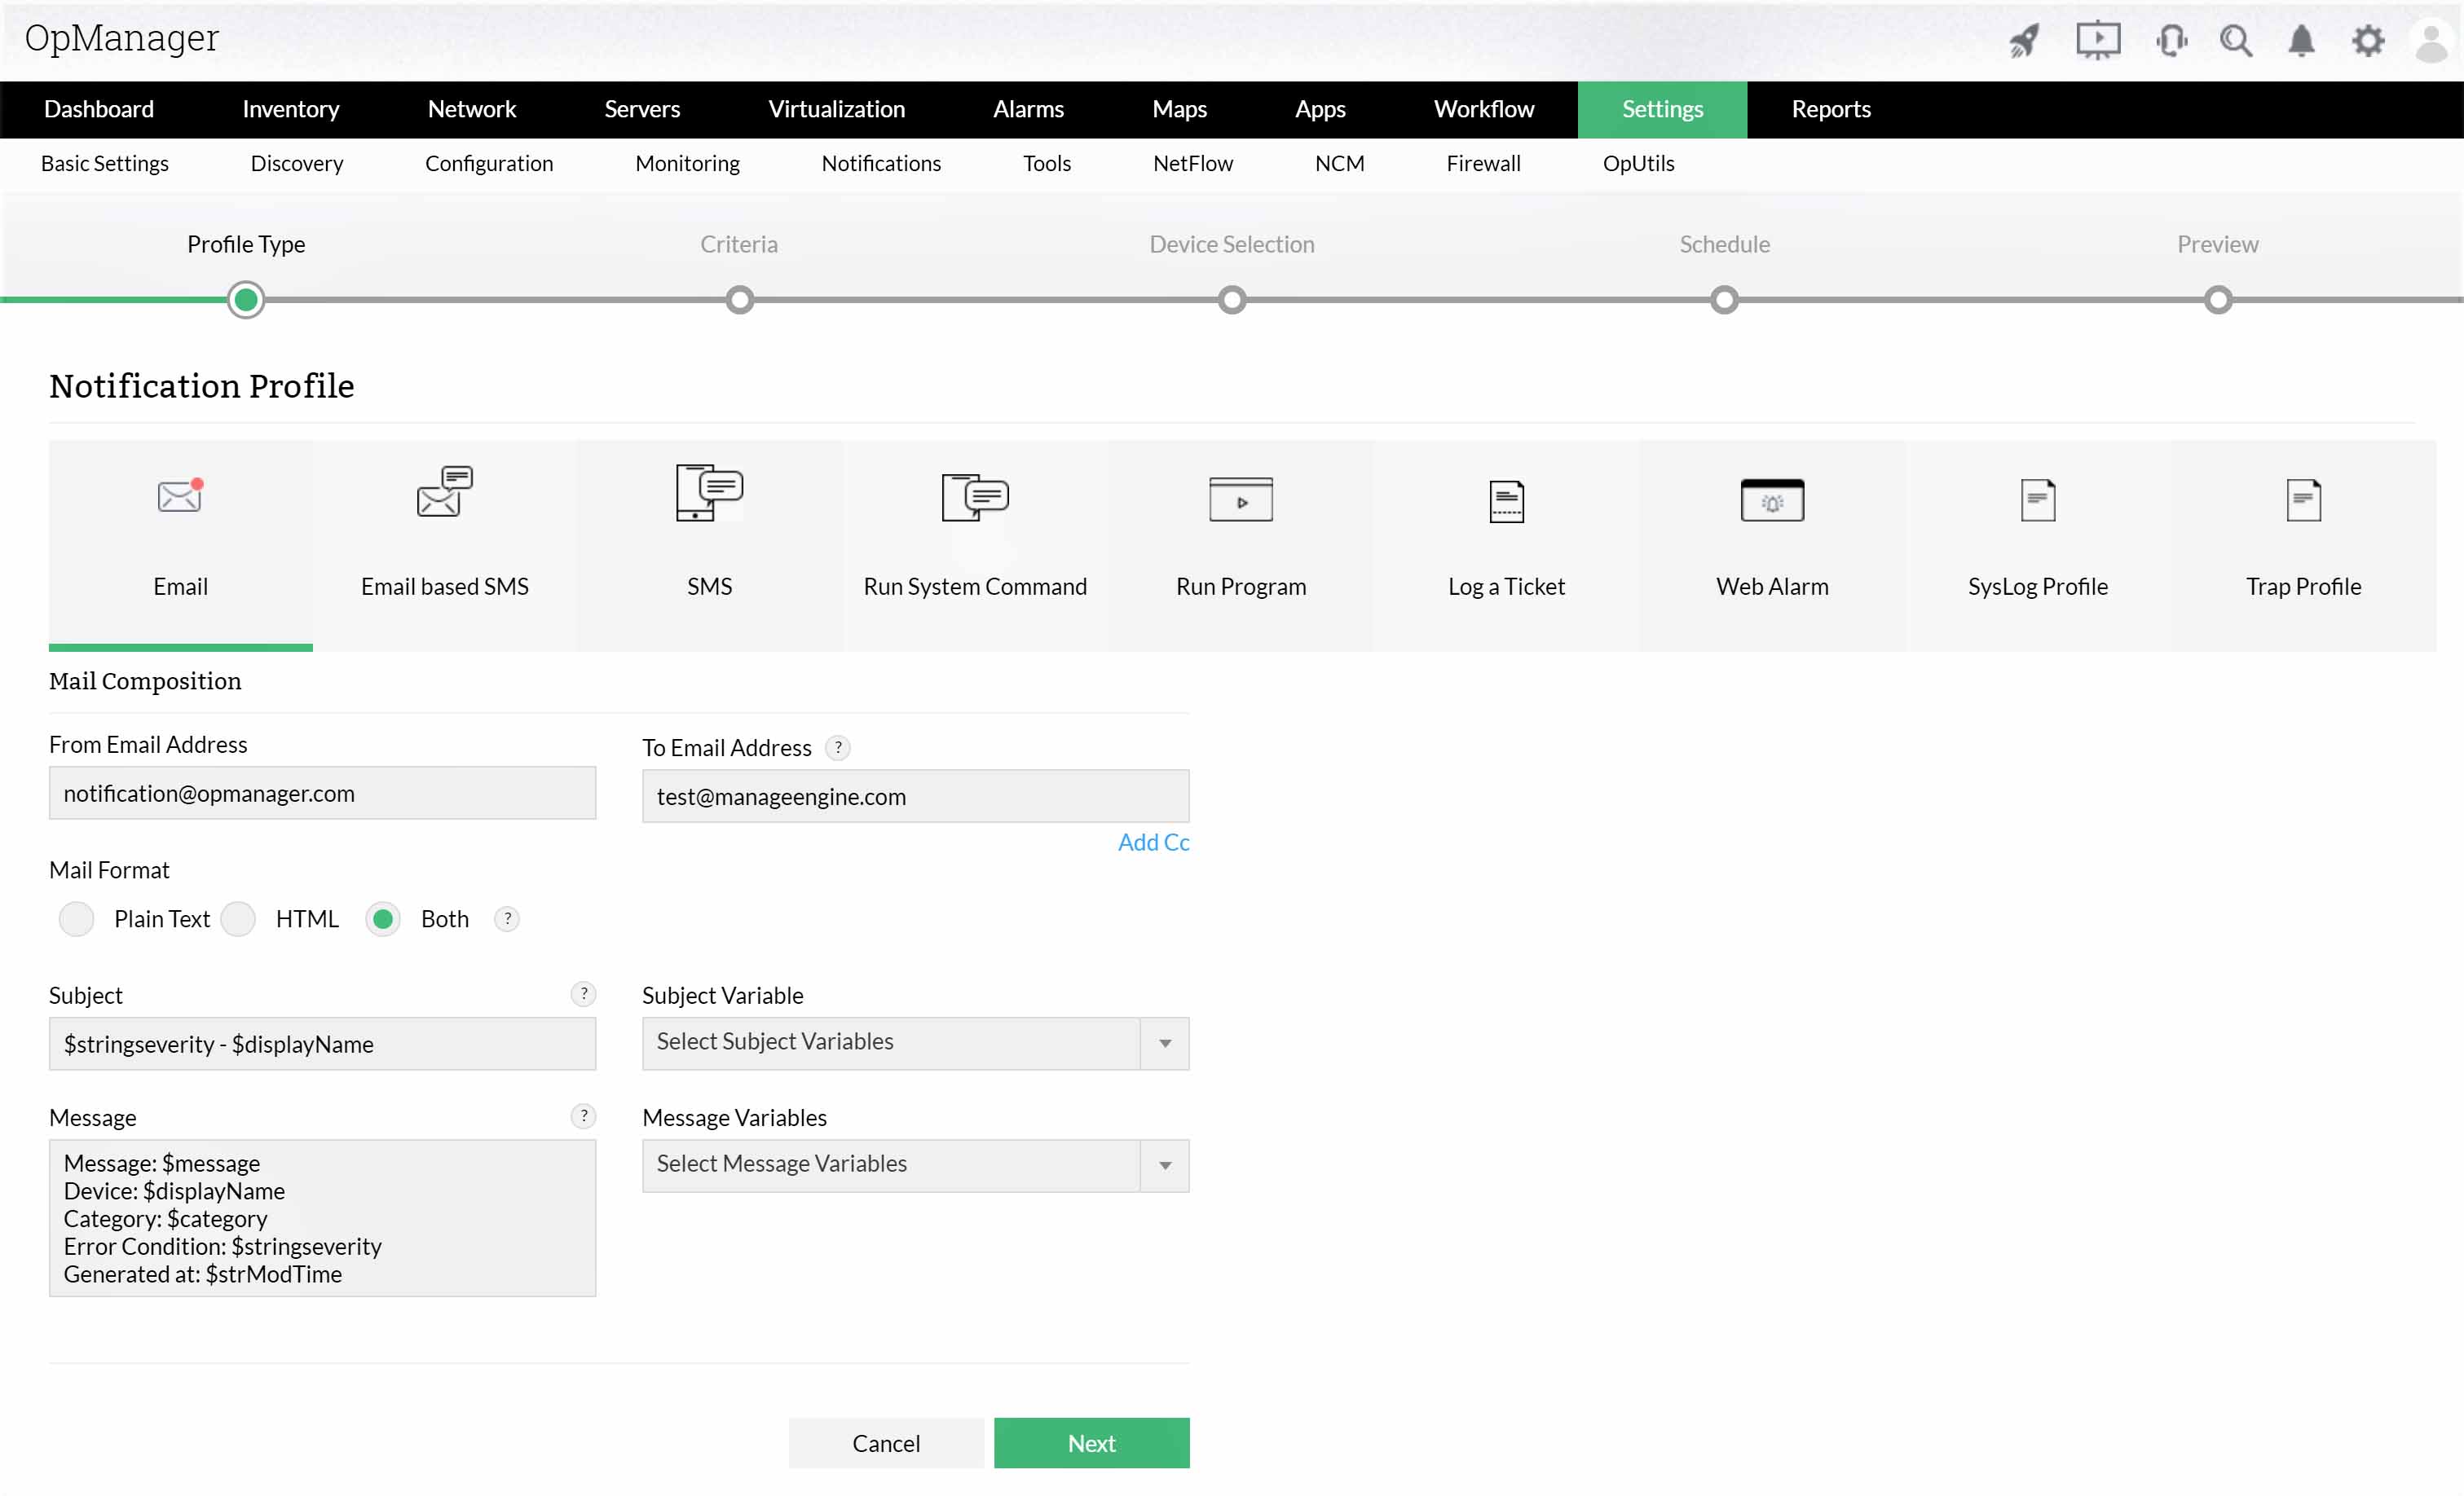The height and width of the screenshot is (1496, 2464).
Task: Select the Log a Ticket icon
Action: [1505, 501]
